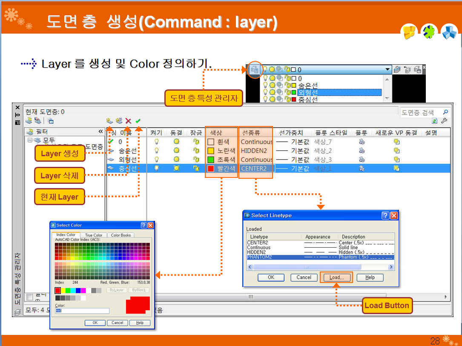Click the wrench settings icon in layer manager

pos(444,121)
